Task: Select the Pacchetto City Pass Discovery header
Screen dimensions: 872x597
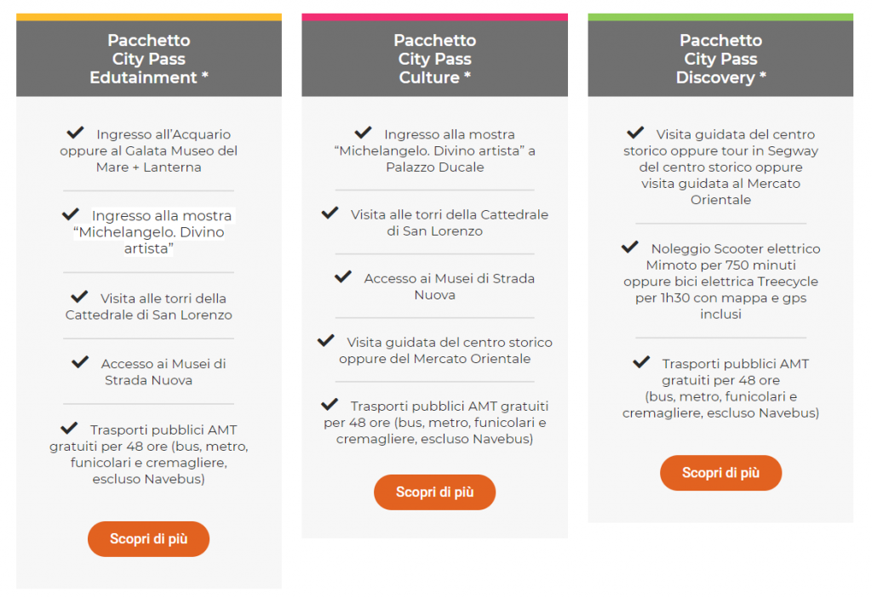Action: pyautogui.click(x=720, y=59)
